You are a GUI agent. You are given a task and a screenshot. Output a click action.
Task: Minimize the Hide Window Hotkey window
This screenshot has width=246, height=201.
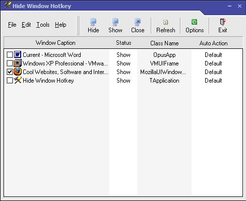click(x=229, y=6)
